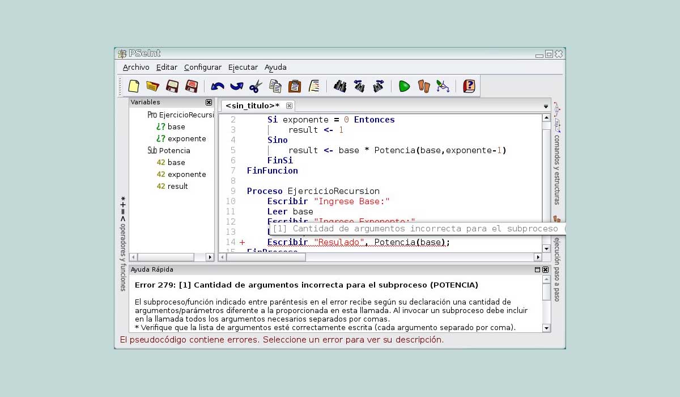
Task: Toggle the operadores y funciones left panel
Action: click(122, 227)
